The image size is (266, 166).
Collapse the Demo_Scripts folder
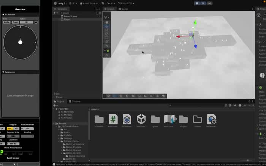point(62,153)
